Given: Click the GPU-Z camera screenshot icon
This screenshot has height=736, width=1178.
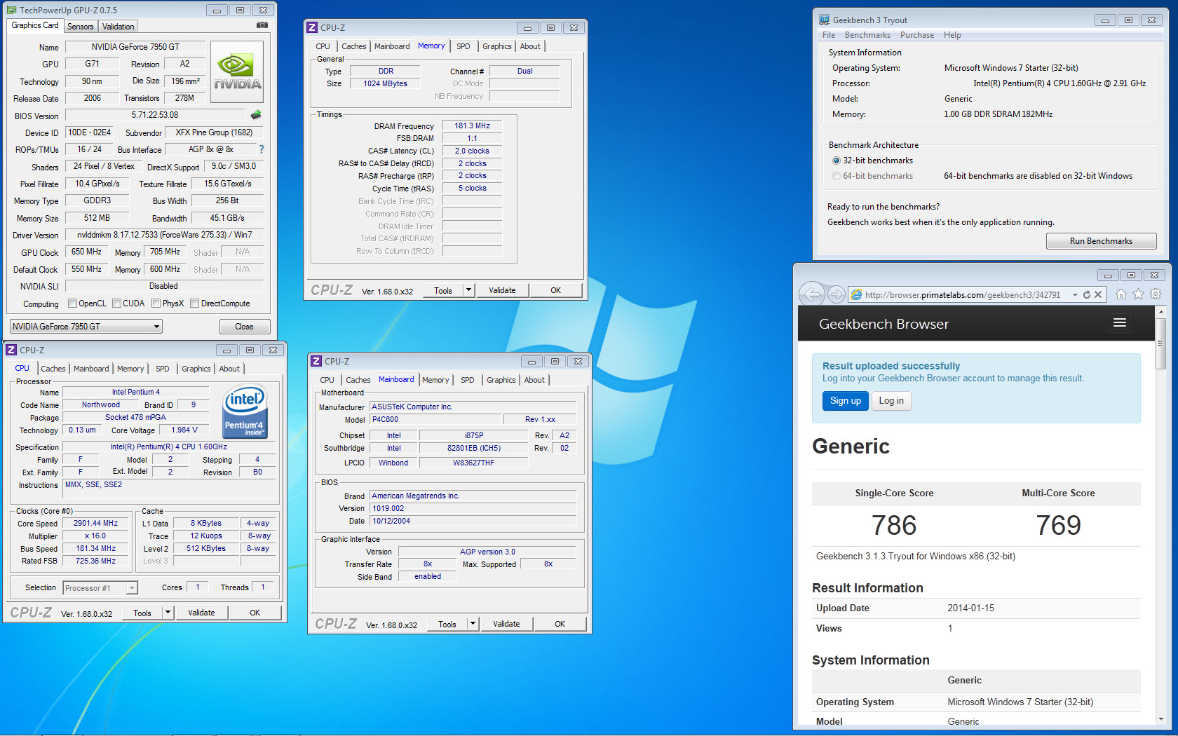Looking at the screenshot, I should [262, 25].
